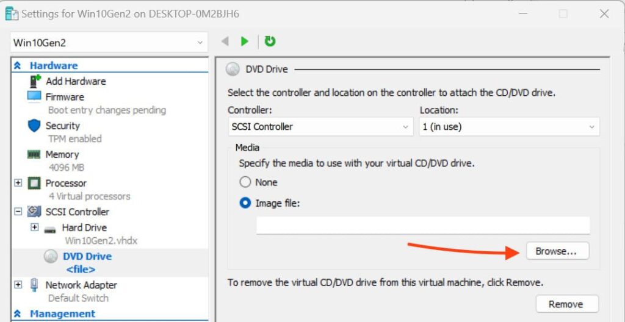Image resolution: width=625 pixels, height=322 pixels.
Task: Select the Add Hardware icon
Action: [35, 81]
